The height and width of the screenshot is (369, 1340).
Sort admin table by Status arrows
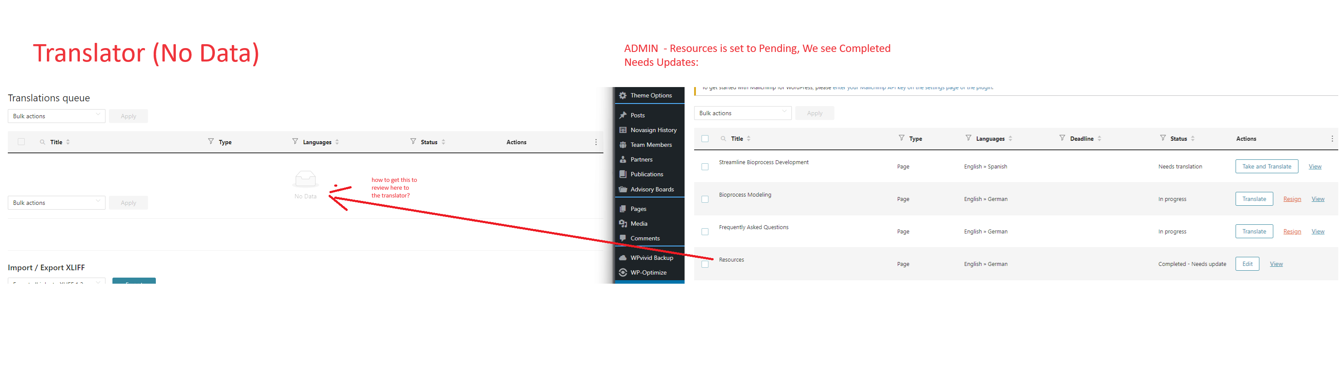[1193, 139]
